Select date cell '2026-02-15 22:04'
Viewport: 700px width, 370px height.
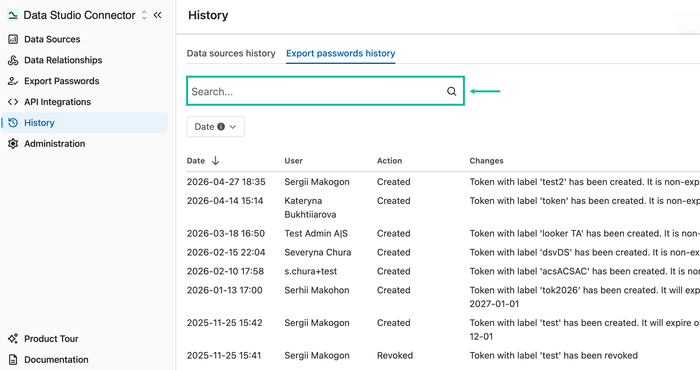pos(226,252)
